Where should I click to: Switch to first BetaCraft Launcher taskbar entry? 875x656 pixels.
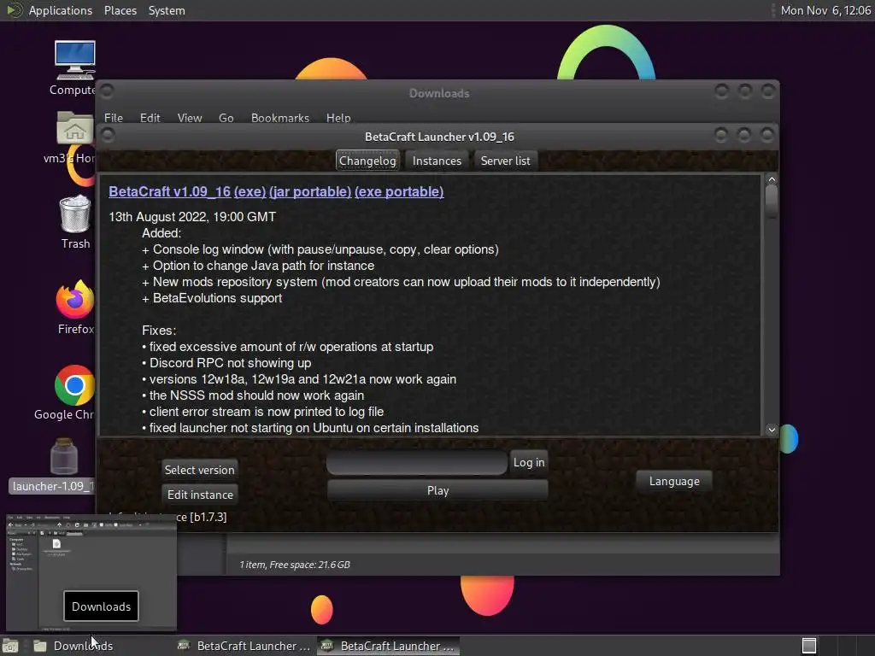pyautogui.click(x=244, y=646)
